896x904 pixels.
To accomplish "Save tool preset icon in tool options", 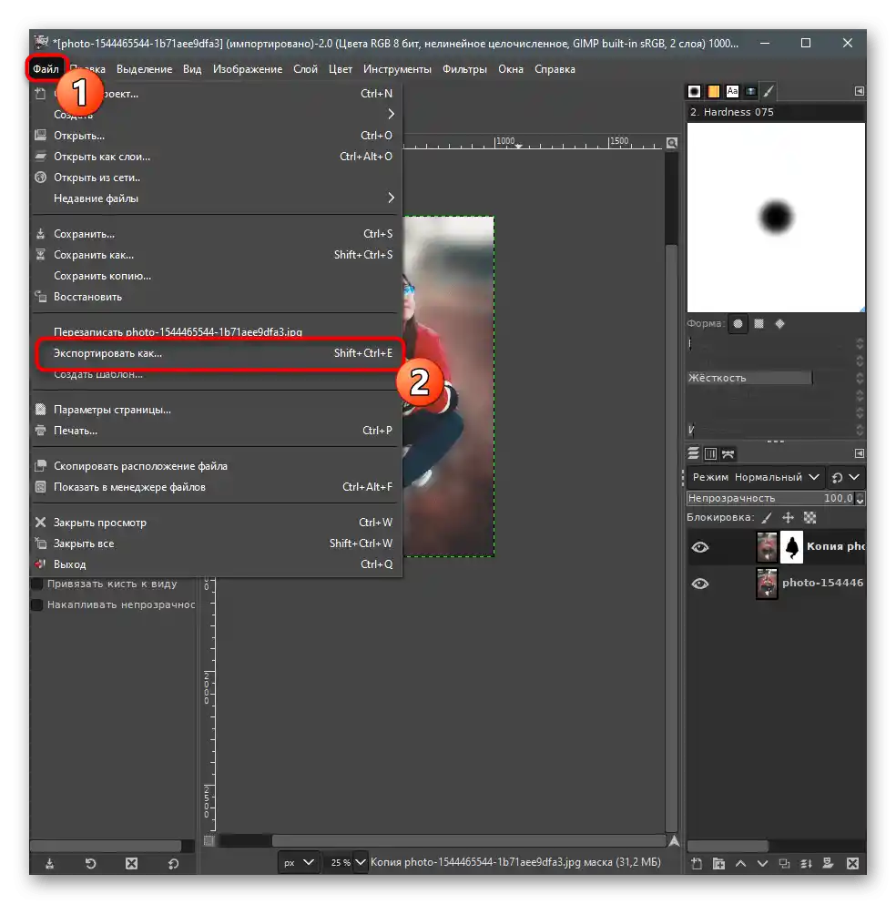I will [x=49, y=863].
